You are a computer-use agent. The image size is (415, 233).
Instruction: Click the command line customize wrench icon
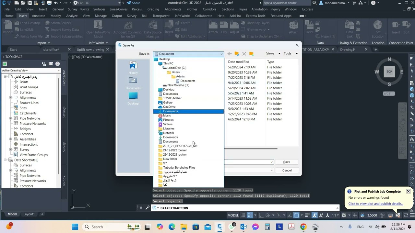(x=148, y=208)
